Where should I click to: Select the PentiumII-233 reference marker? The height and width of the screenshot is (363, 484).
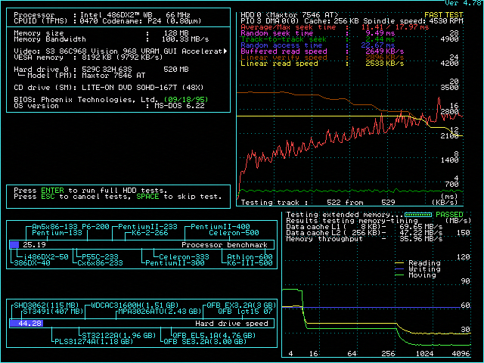pyautogui.click(x=148, y=227)
